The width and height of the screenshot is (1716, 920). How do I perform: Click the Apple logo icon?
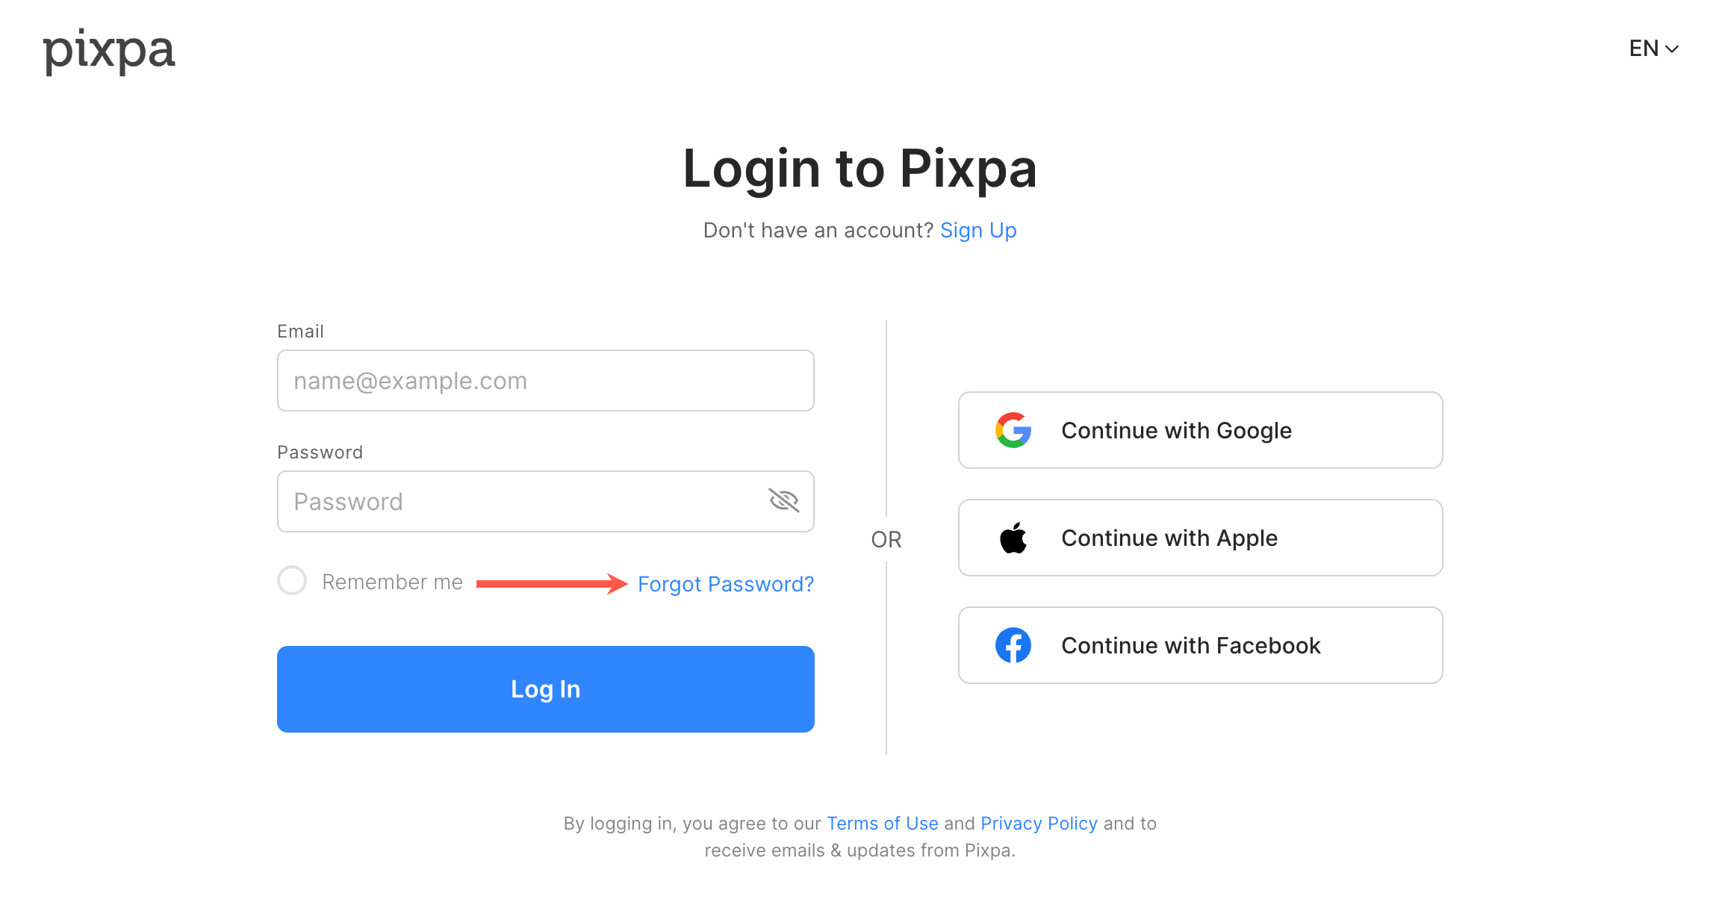(1013, 538)
